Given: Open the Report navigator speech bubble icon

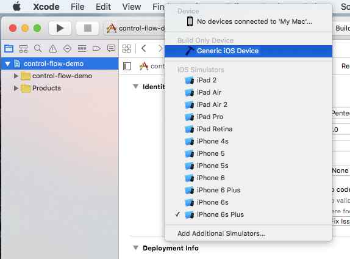Looking at the screenshot, I should click(111, 48).
